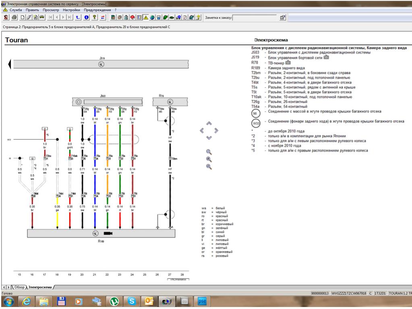Click the red book toolbar icon
Screen dimensions: 412x309
tap(133, 17)
